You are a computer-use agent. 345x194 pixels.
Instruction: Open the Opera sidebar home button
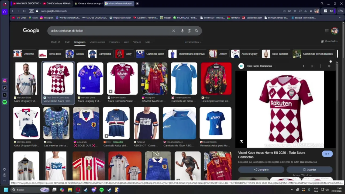tap(5, 12)
